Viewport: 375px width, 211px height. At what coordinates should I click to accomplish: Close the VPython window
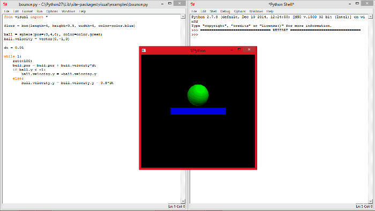click(249, 49)
